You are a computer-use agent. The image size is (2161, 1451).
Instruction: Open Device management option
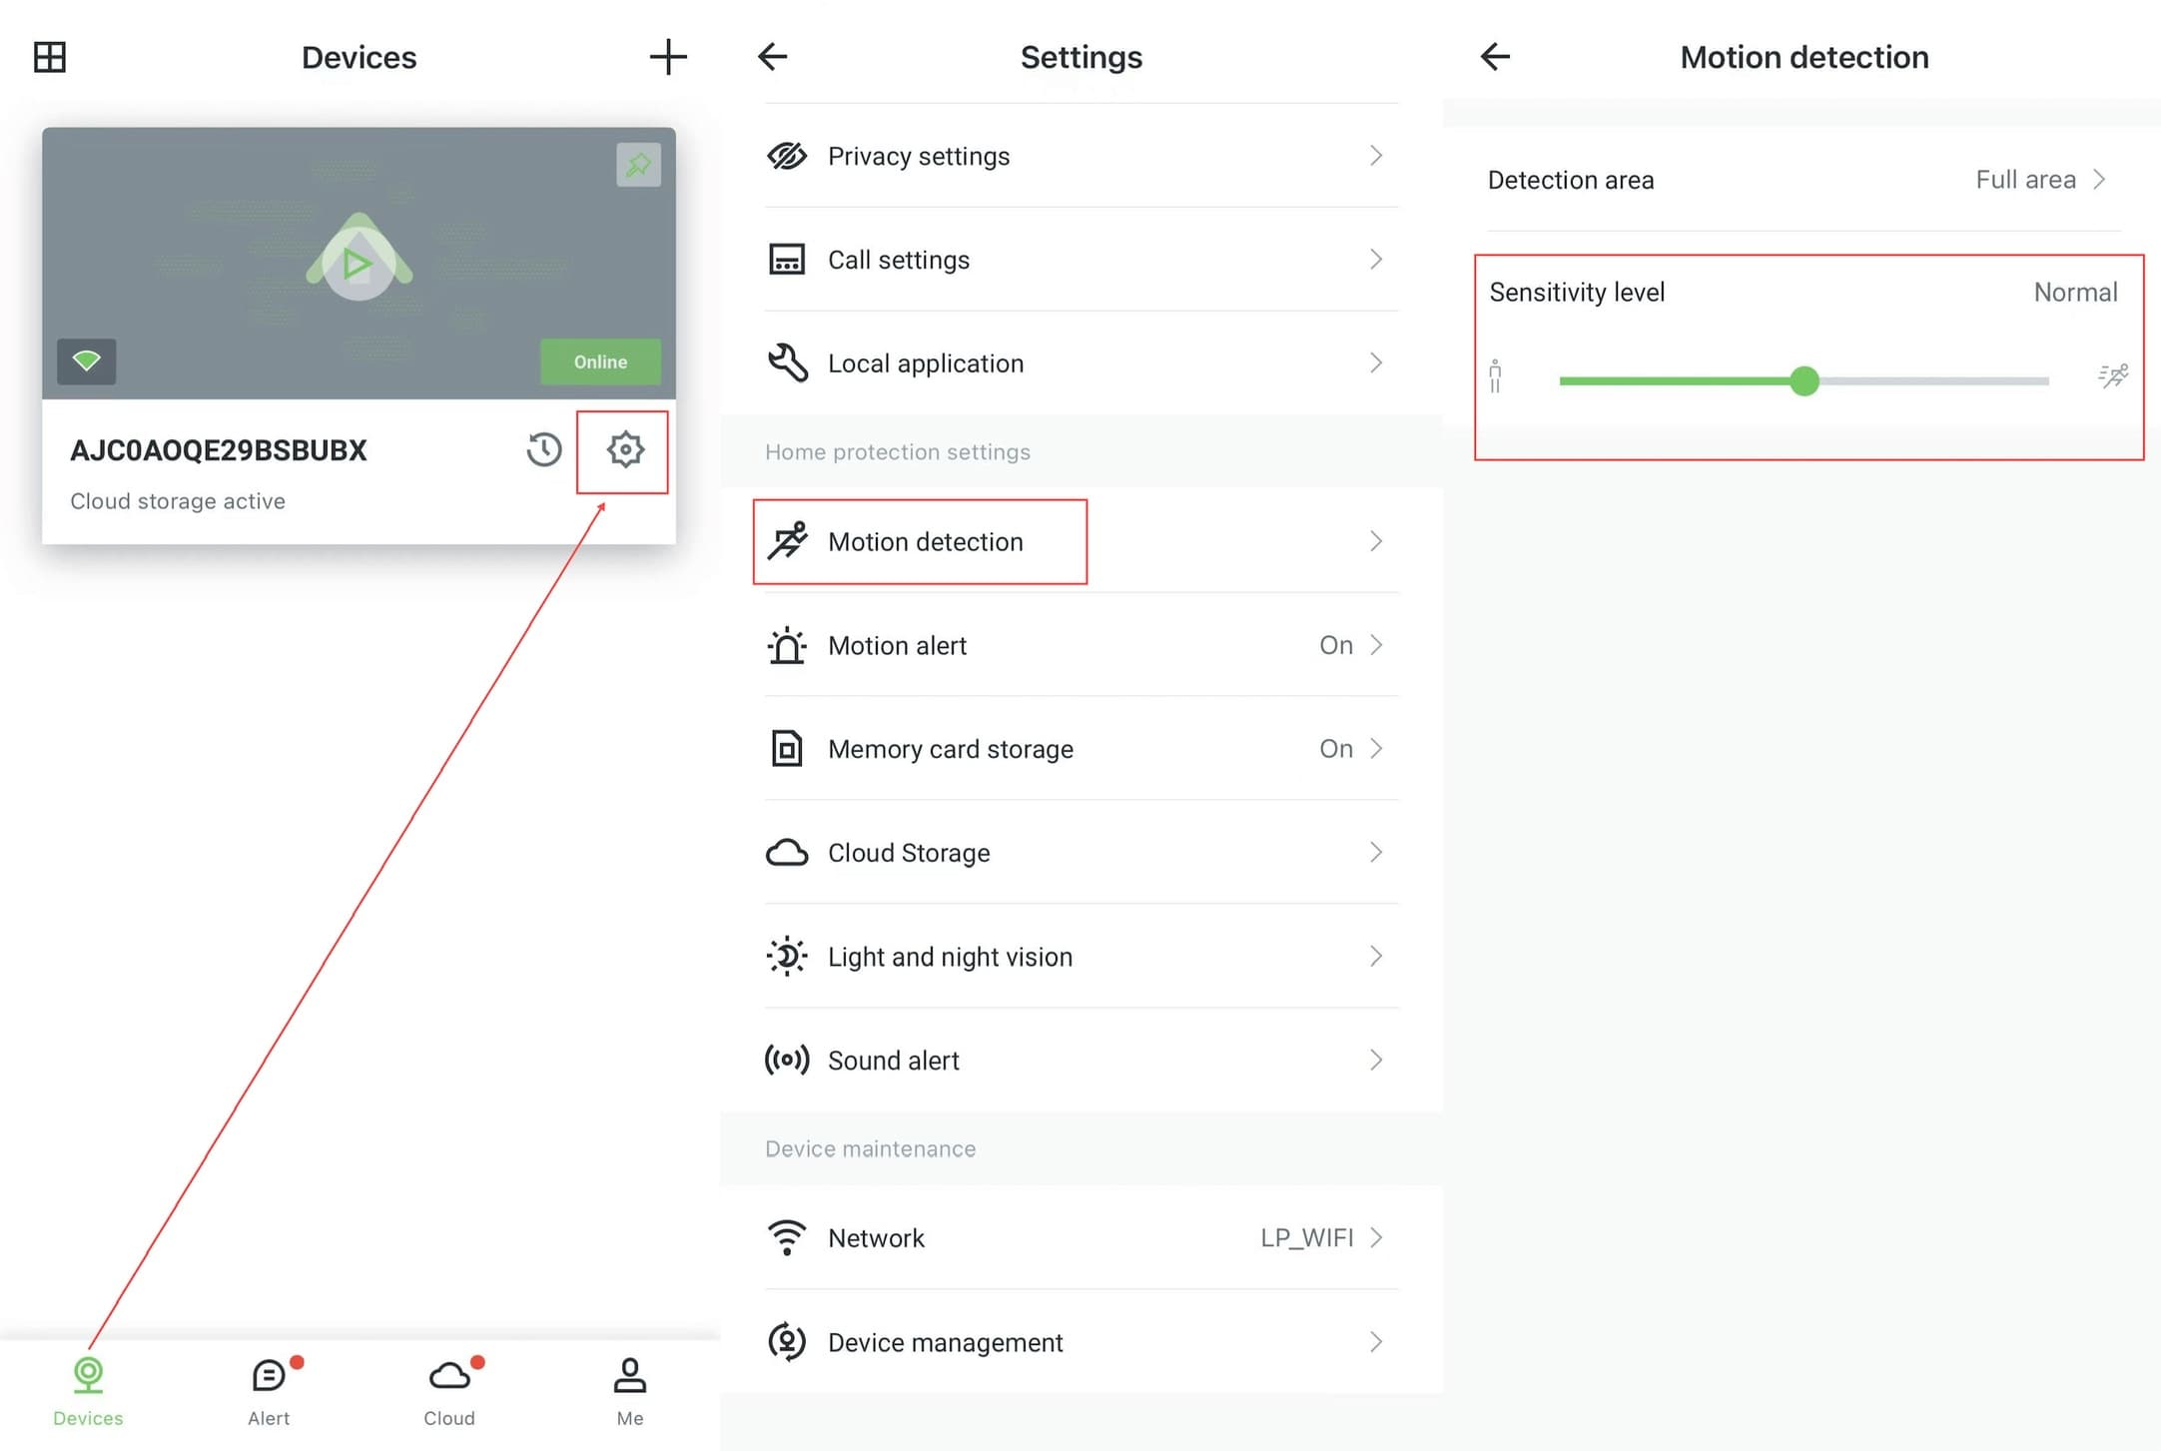click(1081, 1342)
